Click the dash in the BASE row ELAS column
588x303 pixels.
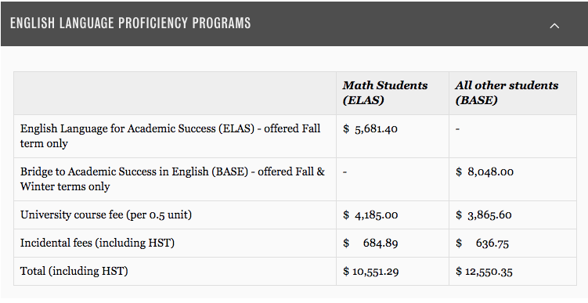point(345,172)
